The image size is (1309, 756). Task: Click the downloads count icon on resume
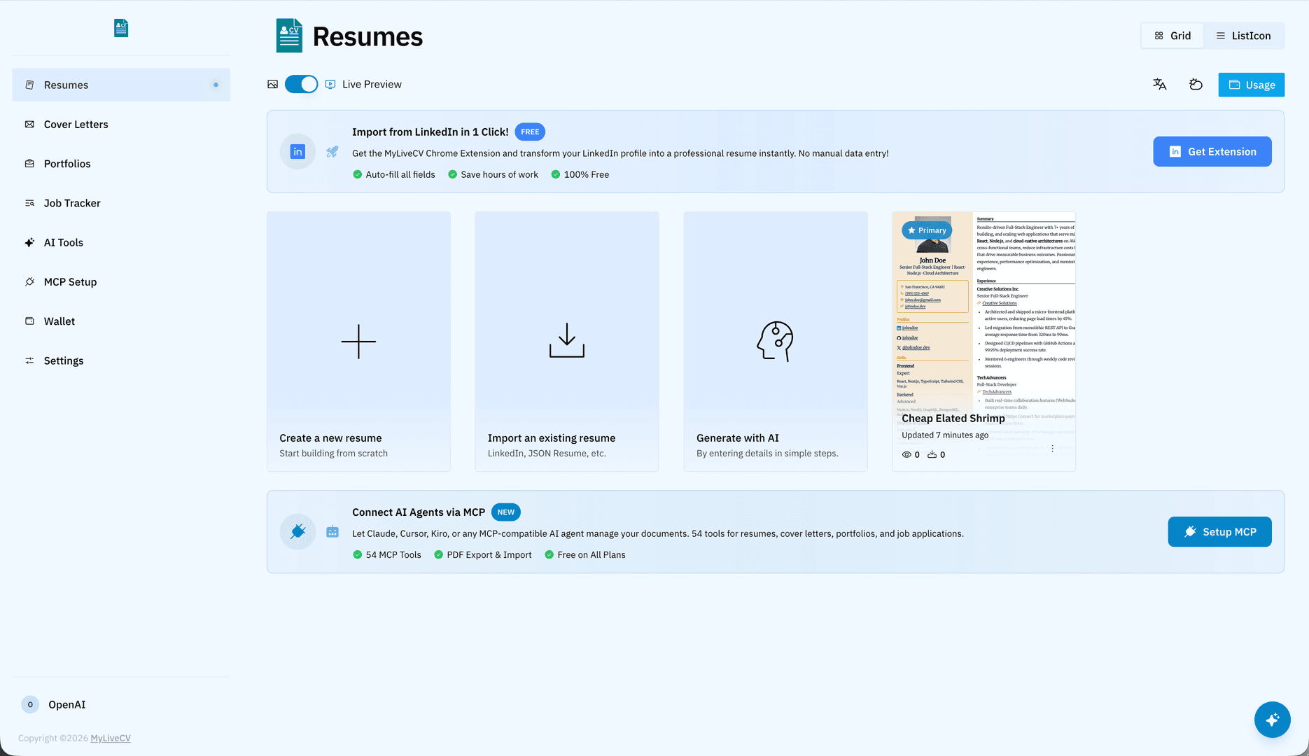click(932, 454)
